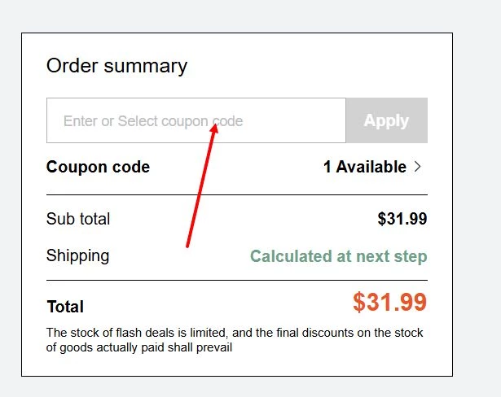501x397 pixels.
Task: Click the bold "Total" label
Action: pos(65,307)
